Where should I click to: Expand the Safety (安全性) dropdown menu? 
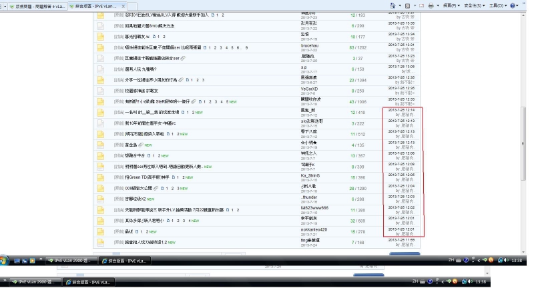click(474, 5)
